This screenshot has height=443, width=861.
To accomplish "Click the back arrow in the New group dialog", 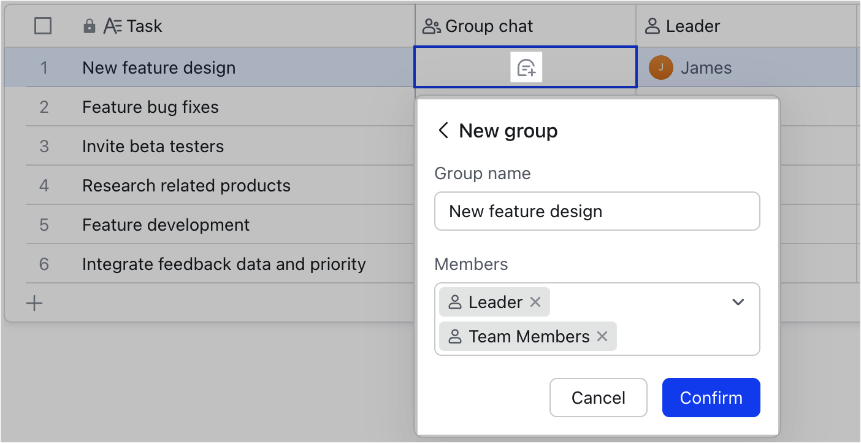I will 442,130.
